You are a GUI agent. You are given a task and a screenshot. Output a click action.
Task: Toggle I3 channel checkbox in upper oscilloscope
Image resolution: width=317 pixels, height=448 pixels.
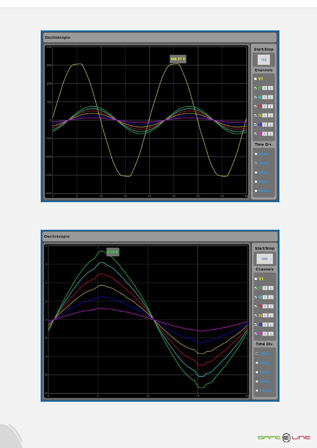coord(256,106)
